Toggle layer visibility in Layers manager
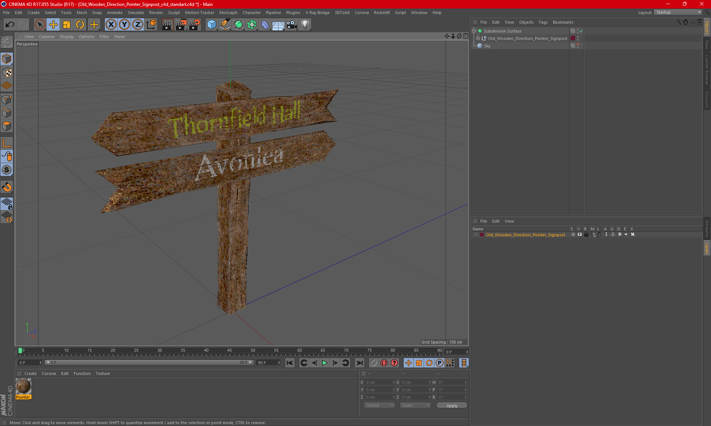 580,234
